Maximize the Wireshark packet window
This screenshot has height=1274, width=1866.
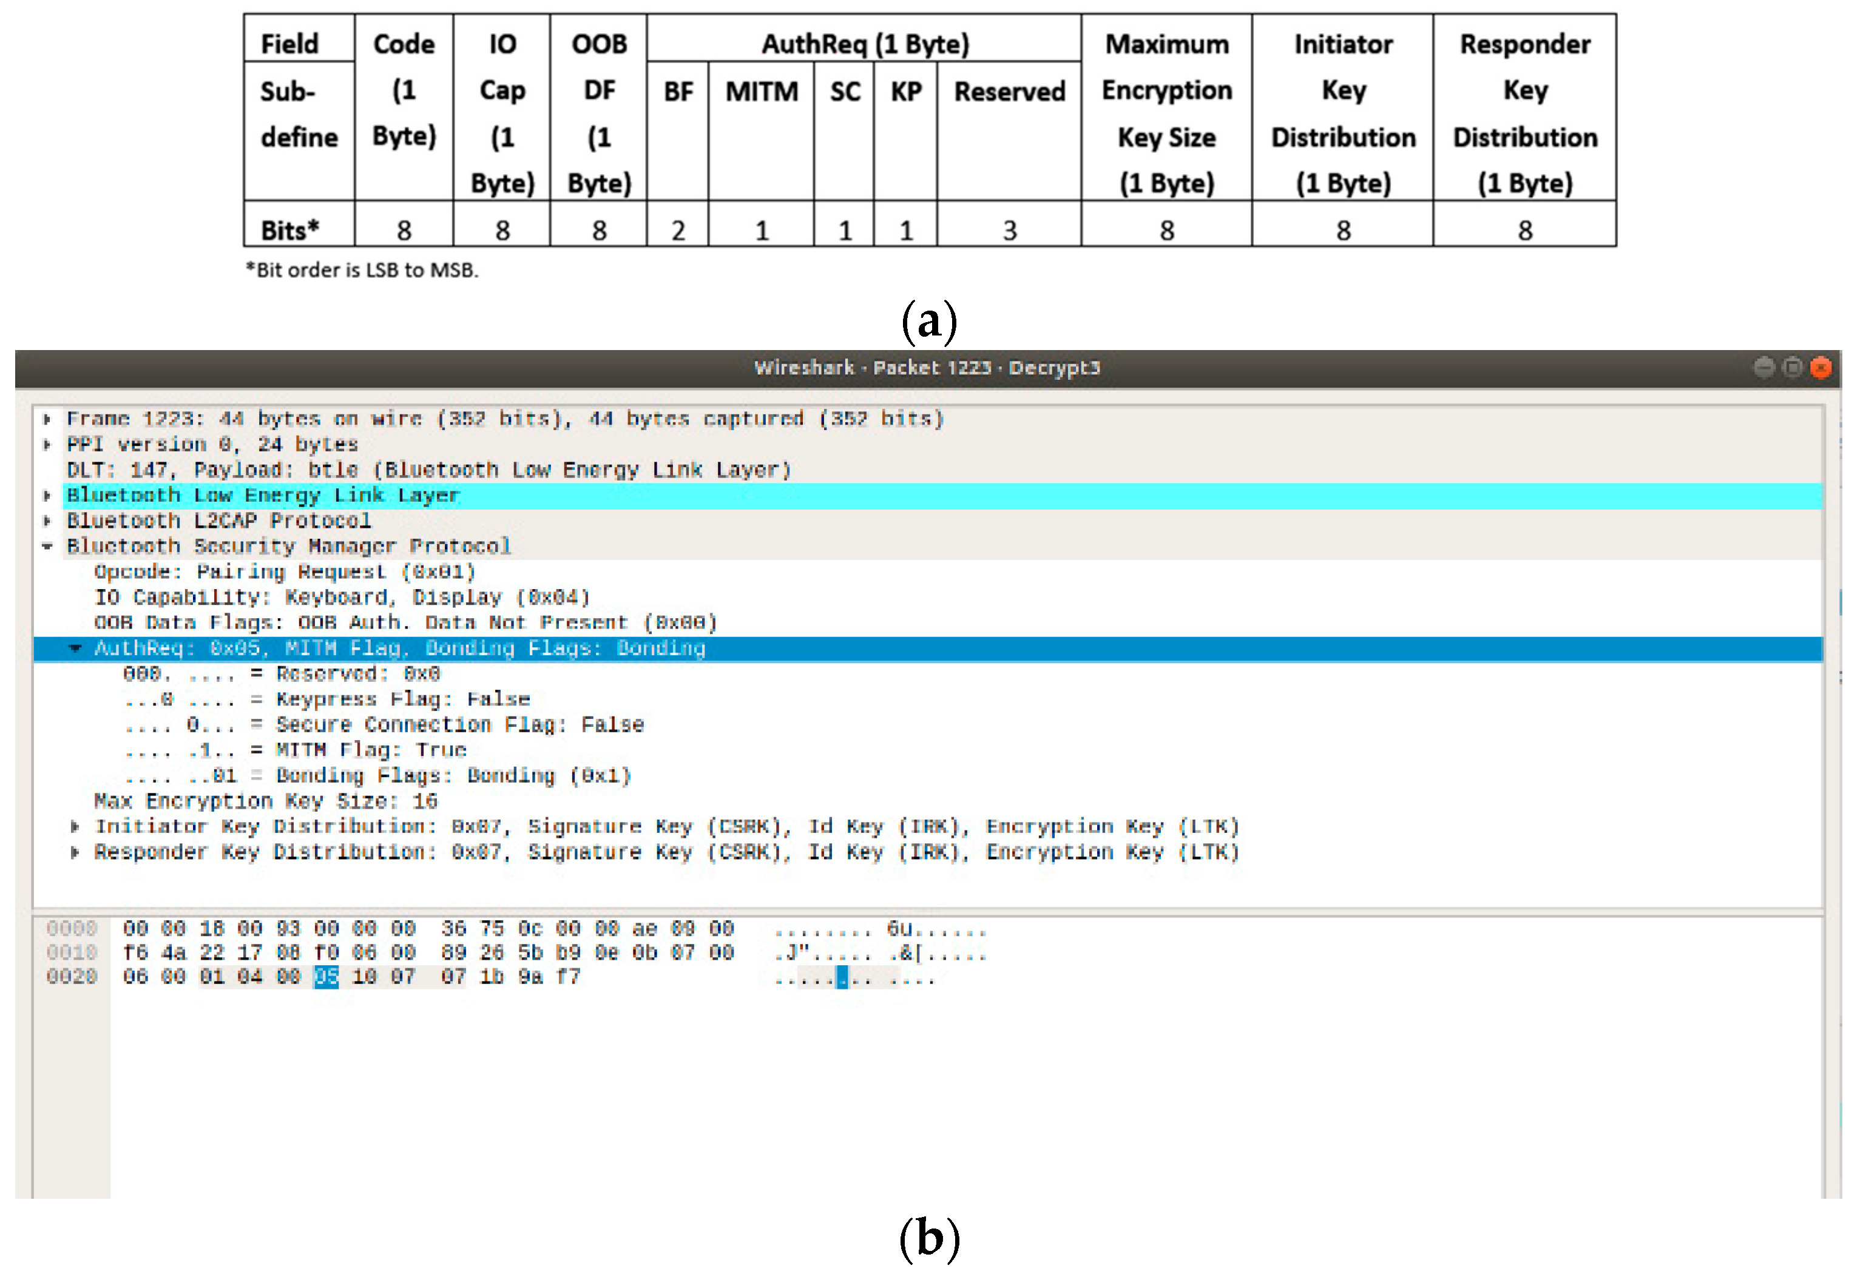pos(1792,368)
